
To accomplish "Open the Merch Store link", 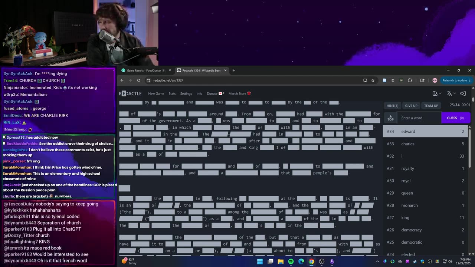I will pyautogui.click(x=240, y=93).
